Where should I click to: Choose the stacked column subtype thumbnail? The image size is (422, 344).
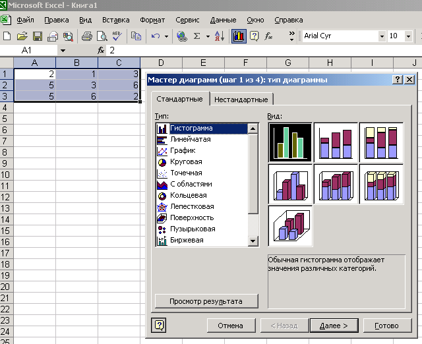[336, 142]
